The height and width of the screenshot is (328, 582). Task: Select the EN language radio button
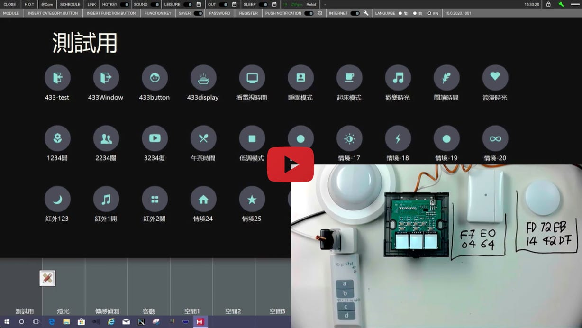[429, 13]
